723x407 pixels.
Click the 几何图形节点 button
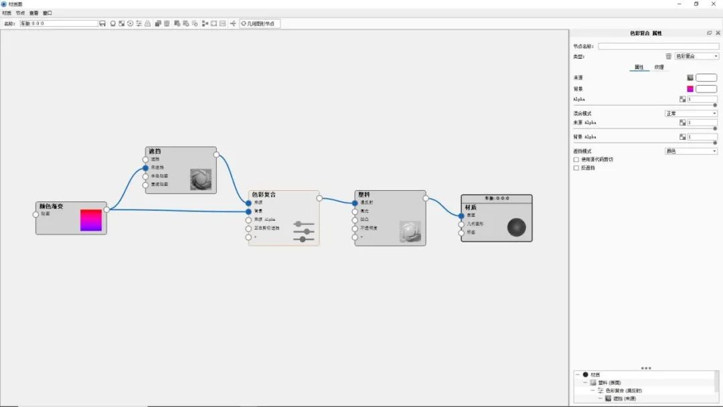tap(260, 23)
